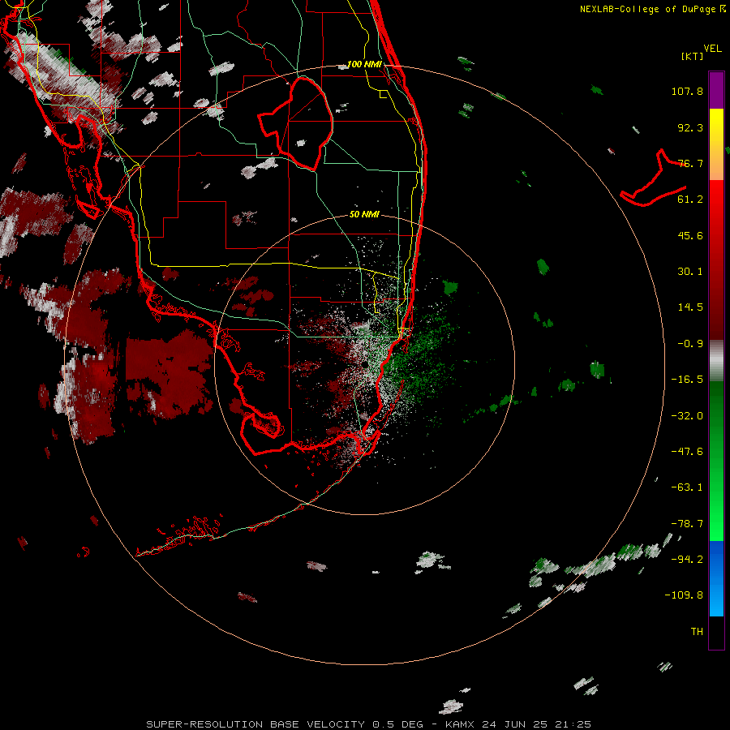
Task: Click the [KT] units label
Action: 693,56
